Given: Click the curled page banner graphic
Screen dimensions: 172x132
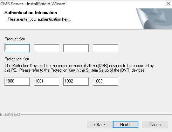Looking at the screenshot, I should [154, 19].
